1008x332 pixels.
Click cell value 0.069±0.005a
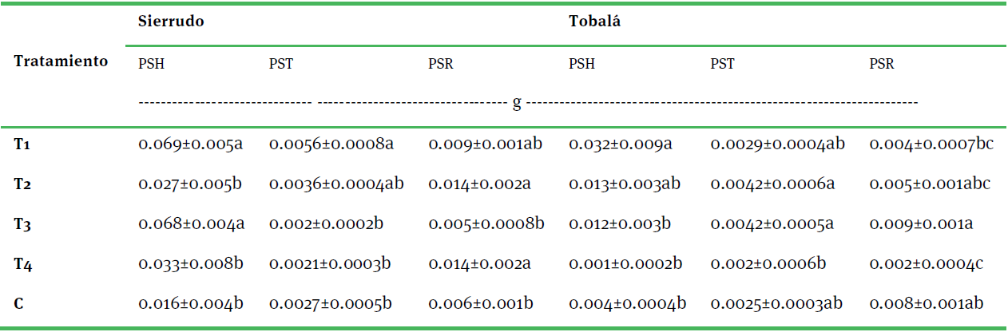[191, 144]
